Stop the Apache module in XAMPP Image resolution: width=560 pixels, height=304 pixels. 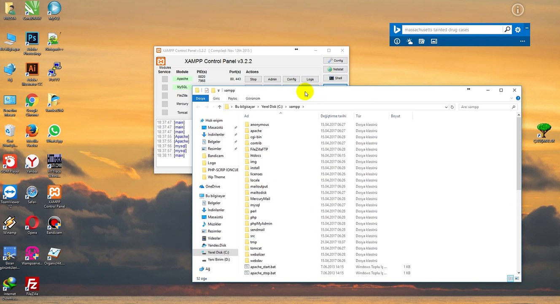click(253, 79)
